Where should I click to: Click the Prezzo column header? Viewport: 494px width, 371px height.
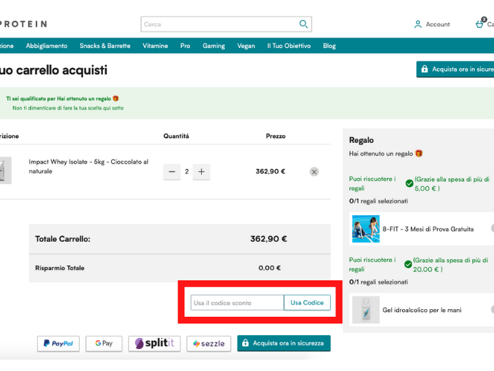click(x=276, y=136)
